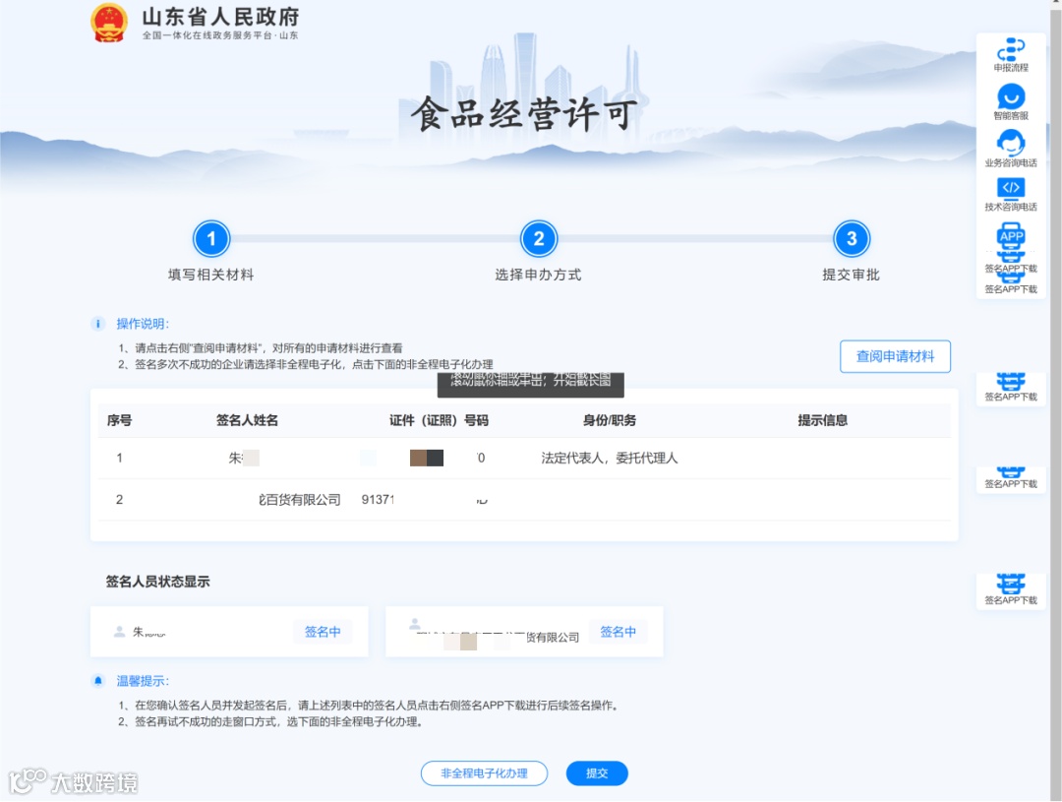1062x802 pixels.
Task: Choose 非全程电子化办理 processing option
Action: click(484, 773)
